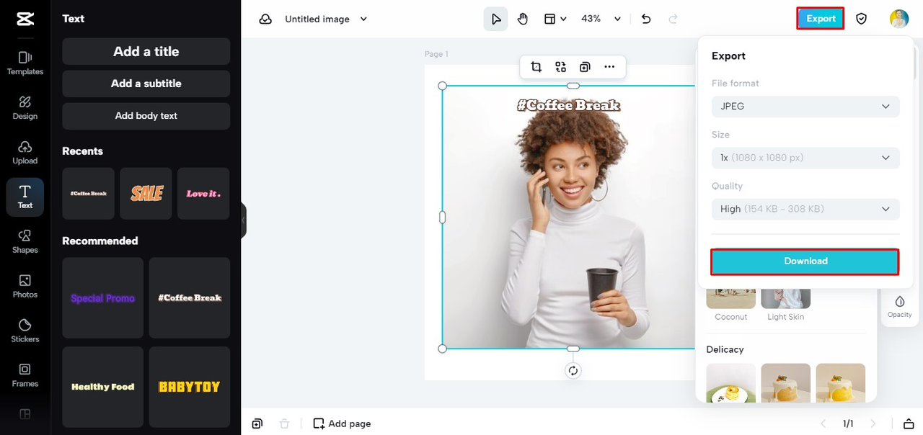Select the Text sidebar tab
This screenshot has height=435, width=923.
(25, 197)
